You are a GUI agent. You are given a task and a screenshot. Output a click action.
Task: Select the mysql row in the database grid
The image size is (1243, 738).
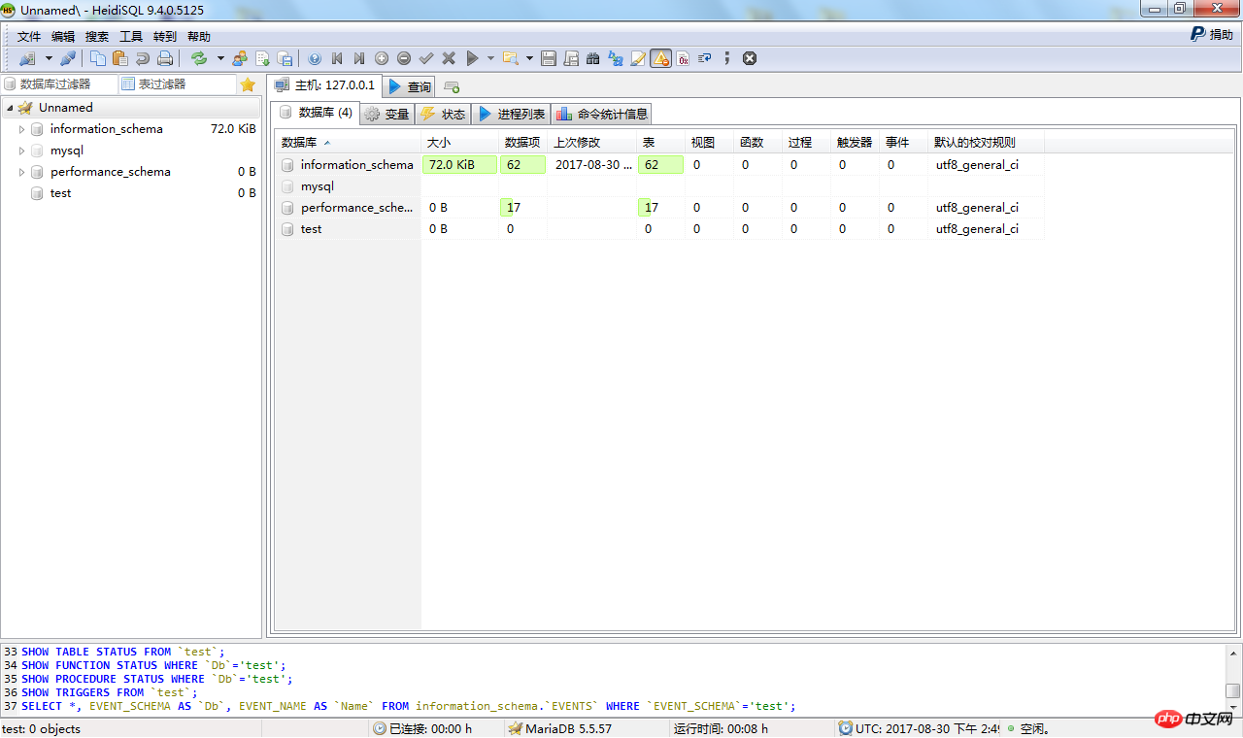tap(659, 186)
